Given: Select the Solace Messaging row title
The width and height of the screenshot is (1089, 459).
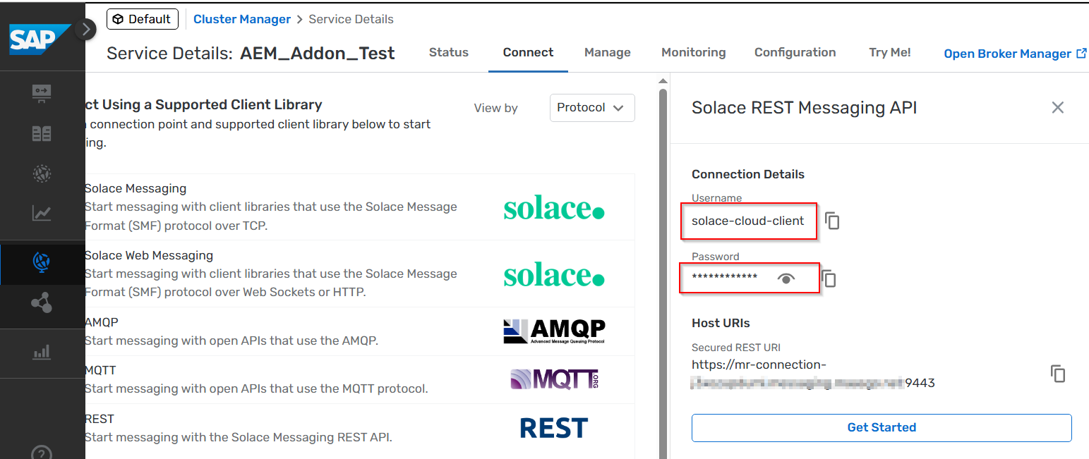Looking at the screenshot, I should point(136,188).
